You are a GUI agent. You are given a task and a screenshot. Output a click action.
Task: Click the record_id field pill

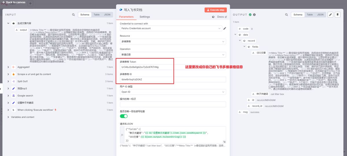(x=255, y=106)
